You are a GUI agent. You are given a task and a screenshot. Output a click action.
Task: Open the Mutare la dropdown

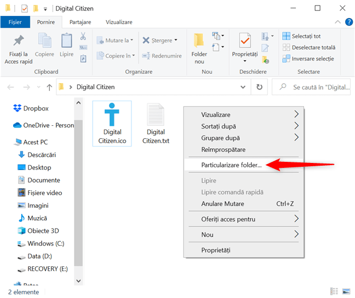(x=115, y=40)
